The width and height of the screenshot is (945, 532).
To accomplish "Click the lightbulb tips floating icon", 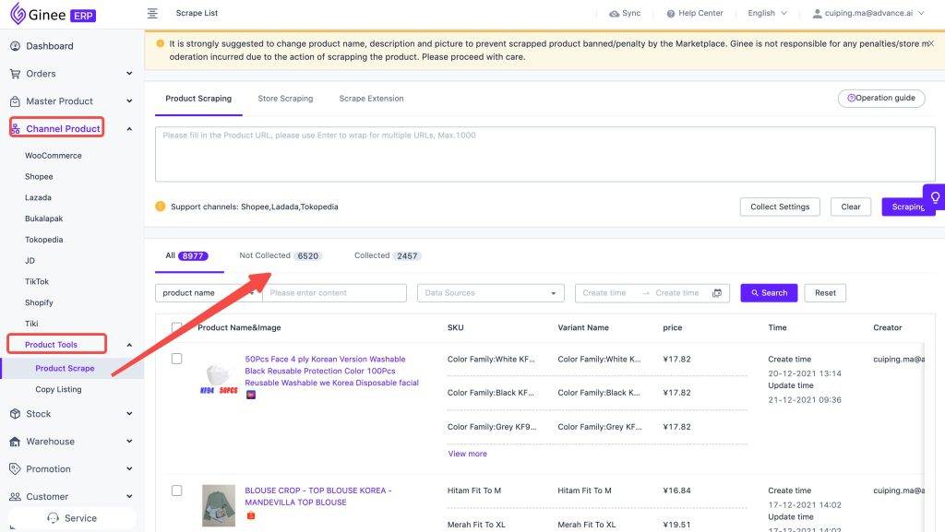I will (935, 196).
